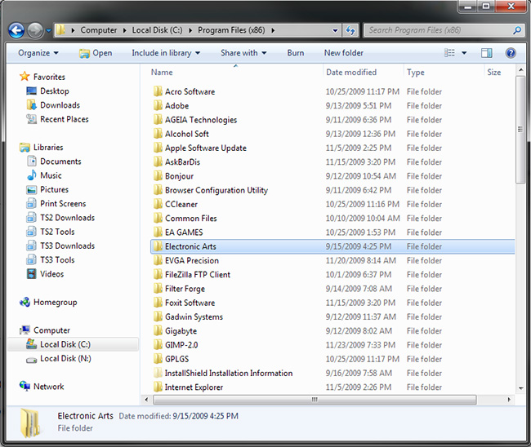The width and height of the screenshot is (531, 447).
Task: Select the CCleaner folder icon
Action: click(158, 204)
